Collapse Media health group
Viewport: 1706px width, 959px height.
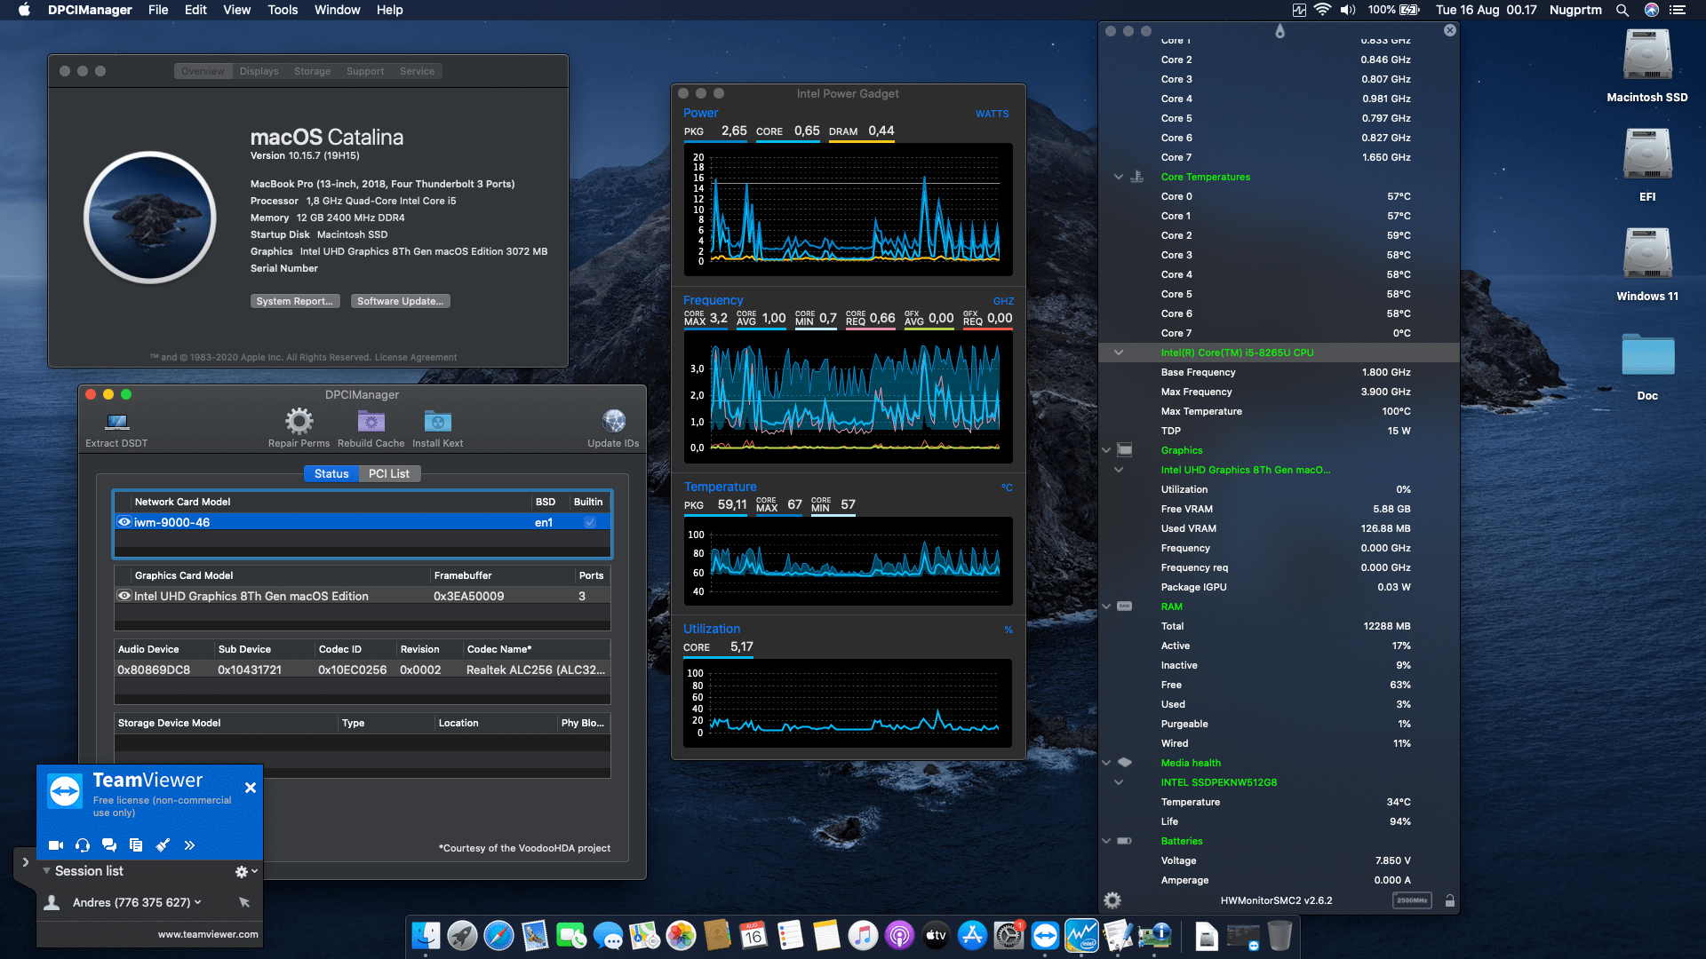(1106, 763)
